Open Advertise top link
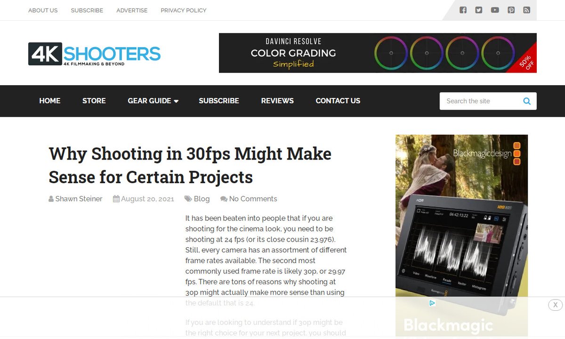This screenshot has height=339, width=565. [x=132, y=10]
